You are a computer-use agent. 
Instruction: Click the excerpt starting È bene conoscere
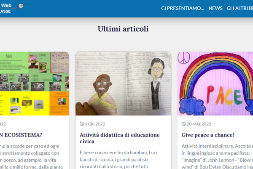click(x=118, y=160)
